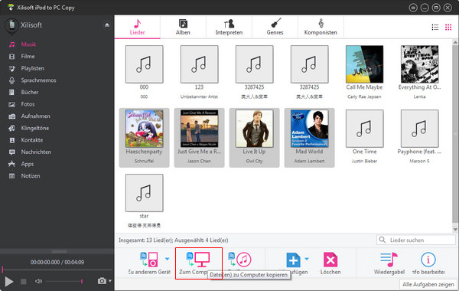Select Just Give Me a Reason cover
459x291 pixels.
coord(200,129)
